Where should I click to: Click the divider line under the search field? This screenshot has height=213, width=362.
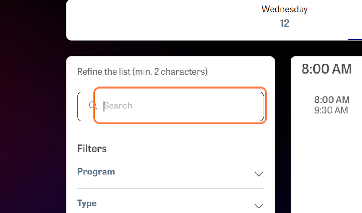pos(170,132)
